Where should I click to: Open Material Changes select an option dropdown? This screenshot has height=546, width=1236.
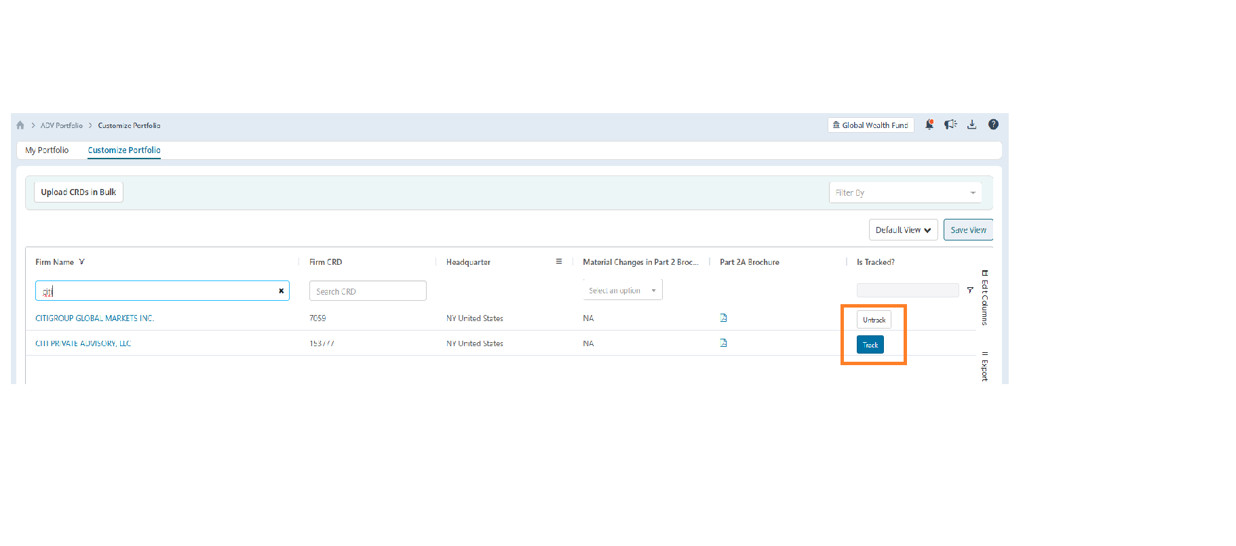(623, 291)
